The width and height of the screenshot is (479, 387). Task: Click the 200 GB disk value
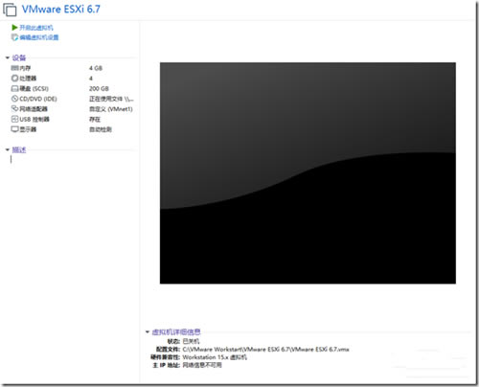point(99,88)
